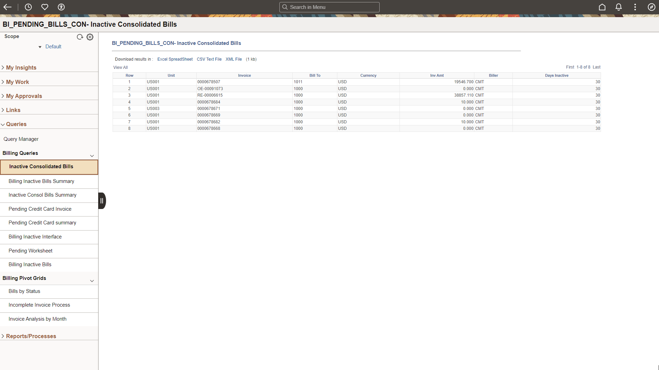Viewport: 659px width, 370px height.
Task: Open the Bills by Status pivot grid
Action: click(x=24, y=291)
